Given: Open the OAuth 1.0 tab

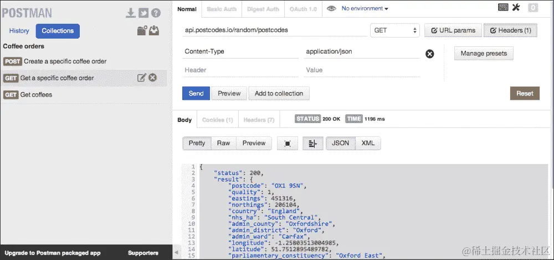Looking at the screenshot, I should (303, 9).
